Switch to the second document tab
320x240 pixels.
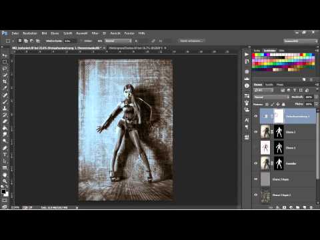(136, 48)
